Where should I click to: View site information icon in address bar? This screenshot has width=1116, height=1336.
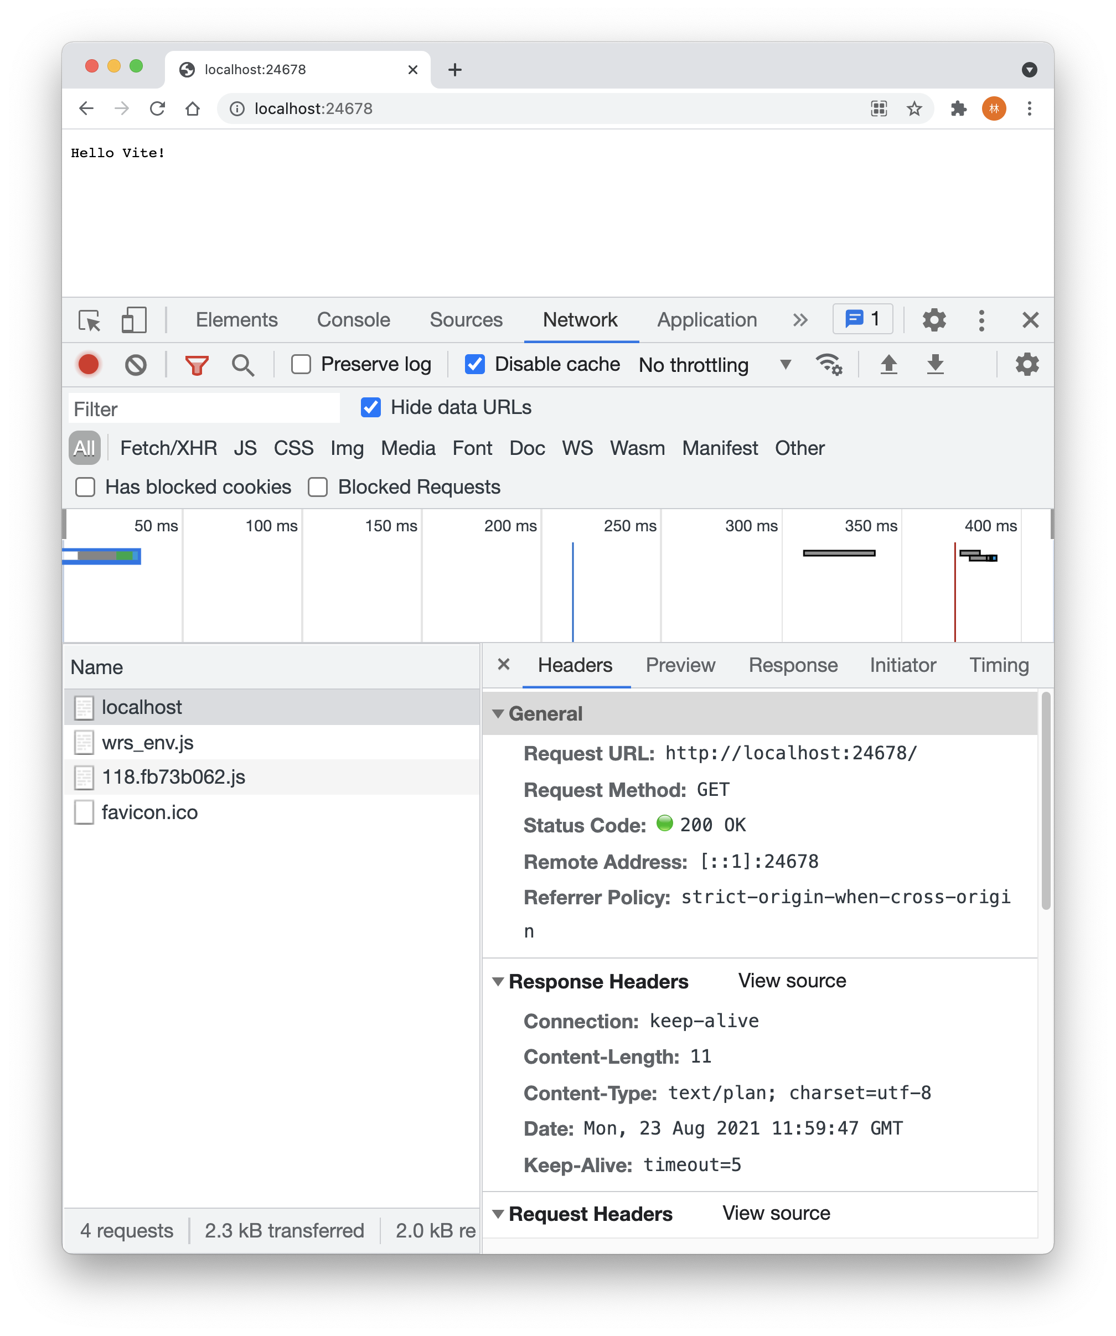click(x=237, y=109)
